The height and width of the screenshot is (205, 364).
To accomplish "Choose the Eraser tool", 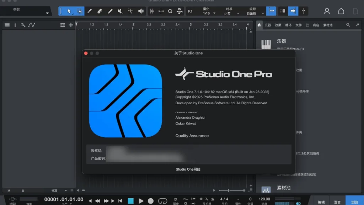I will [x=100, y=11].
